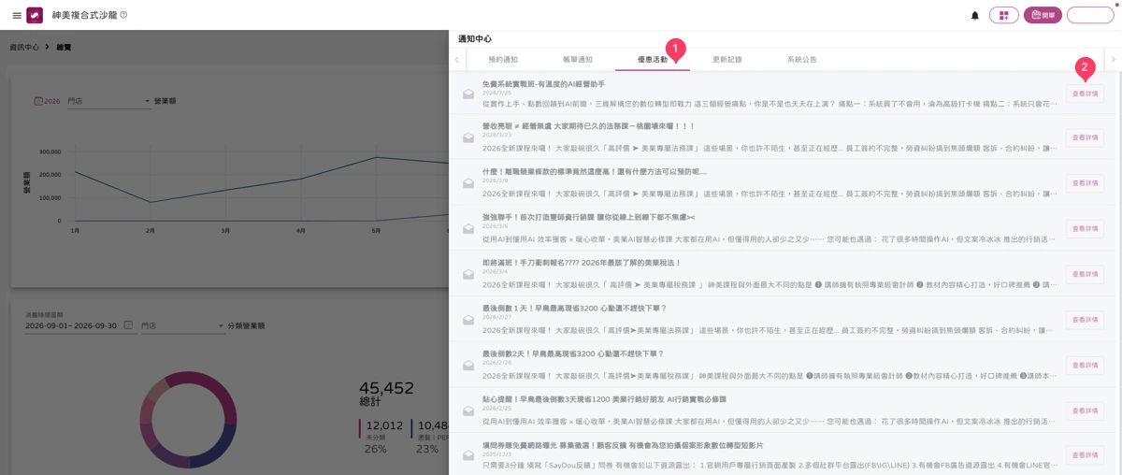This screenshot has width=1122, height=475.
Task: Switch to the 預約通知 tab
Action: [502, 60]
